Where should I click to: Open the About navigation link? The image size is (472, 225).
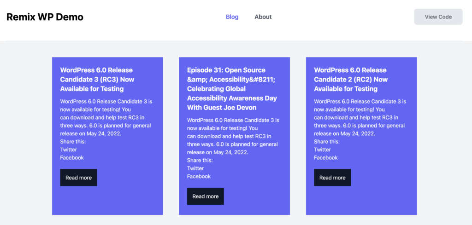pyautogui.click(x=263, y=17)
